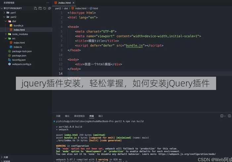Switch to the 问题 problems panel tab
The image size is (232, 162).
click(x=58, y=116)
